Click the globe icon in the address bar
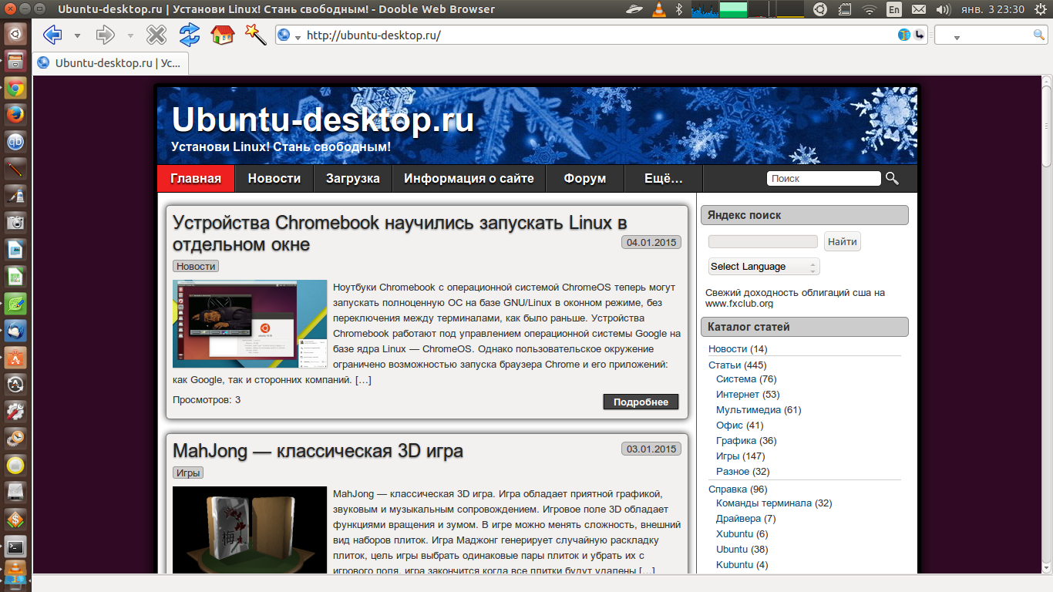Image resolution: width=1053 pixels, height=592 pixels. 284,35
